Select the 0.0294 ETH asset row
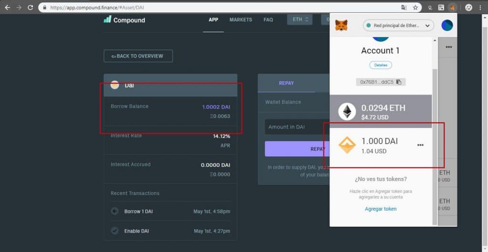The width and height of the screenshot is (488, 252). pyautogui.click(x=381, y=111)
